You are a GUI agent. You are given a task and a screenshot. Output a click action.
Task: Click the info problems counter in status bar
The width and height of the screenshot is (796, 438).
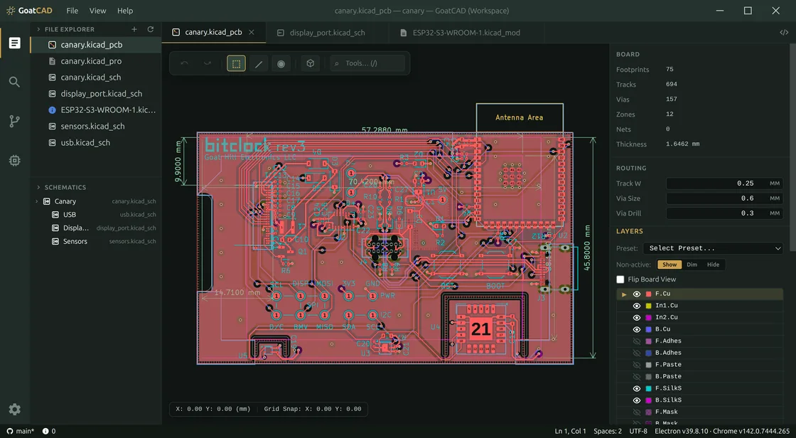(x=49, y=431)
